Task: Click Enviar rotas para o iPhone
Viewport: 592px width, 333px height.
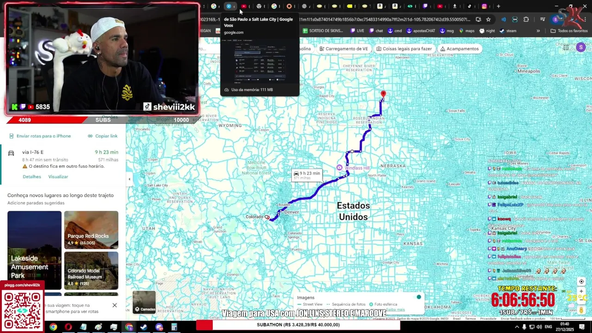Action: (x=40, y=136)
